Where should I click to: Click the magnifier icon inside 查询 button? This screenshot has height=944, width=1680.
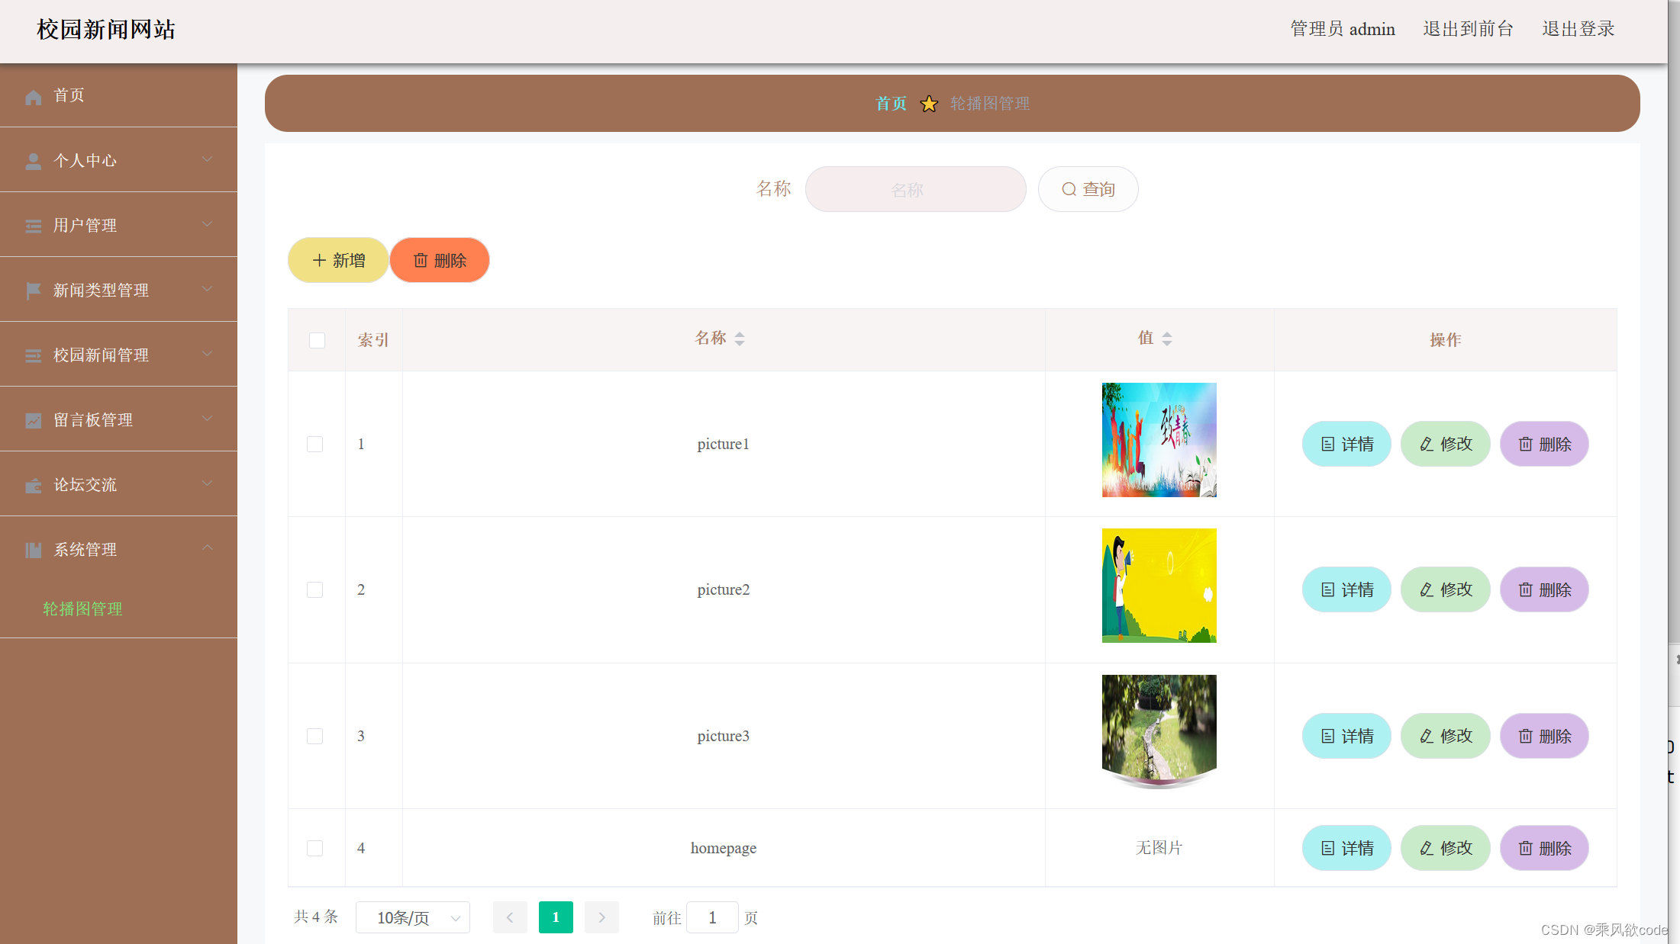click(1069, 189)
